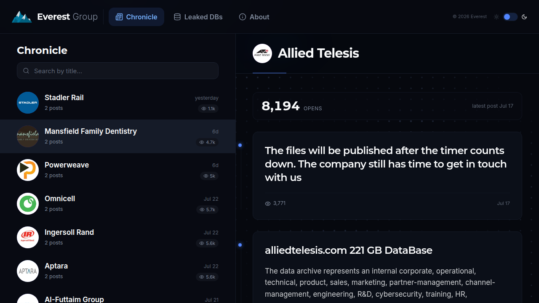Select the Mansfield Family Dentistry entry
Screen dimensions: 539x303
[x=117, y=136]
